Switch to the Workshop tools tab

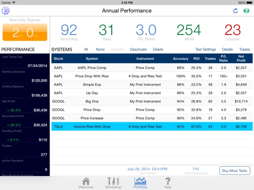point(113,183)
